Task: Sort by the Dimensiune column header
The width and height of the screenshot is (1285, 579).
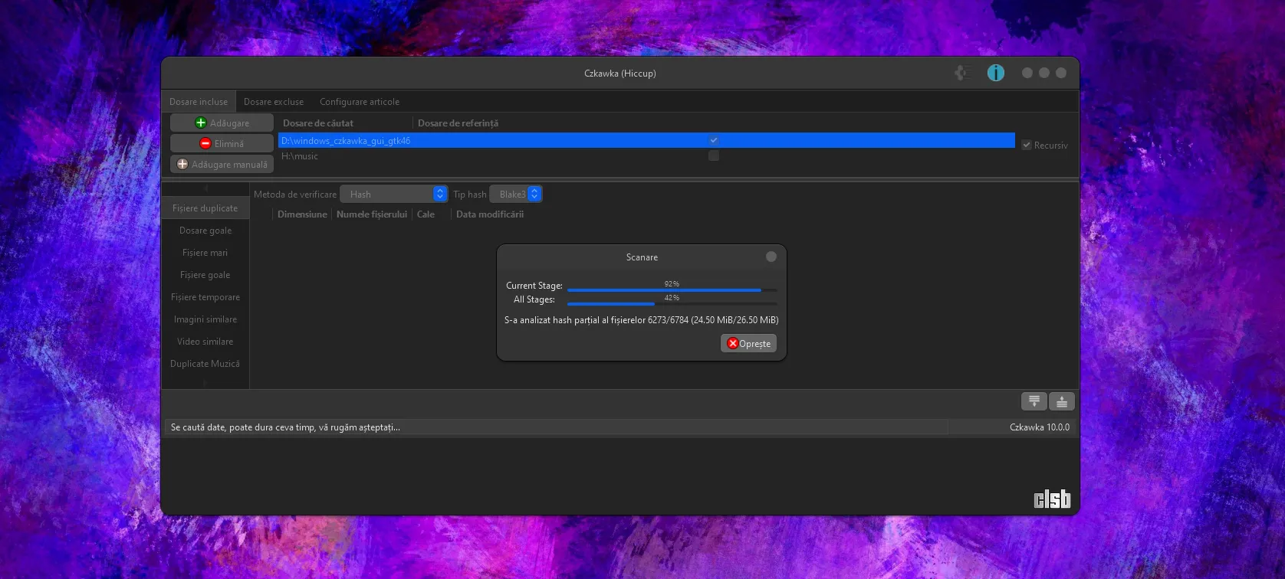Action: coord(302,214)
